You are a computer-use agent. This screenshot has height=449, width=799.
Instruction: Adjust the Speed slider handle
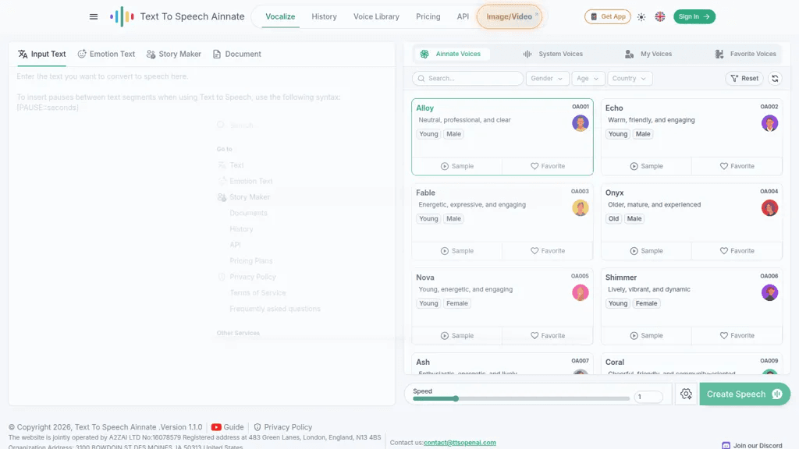coord(456,398)
